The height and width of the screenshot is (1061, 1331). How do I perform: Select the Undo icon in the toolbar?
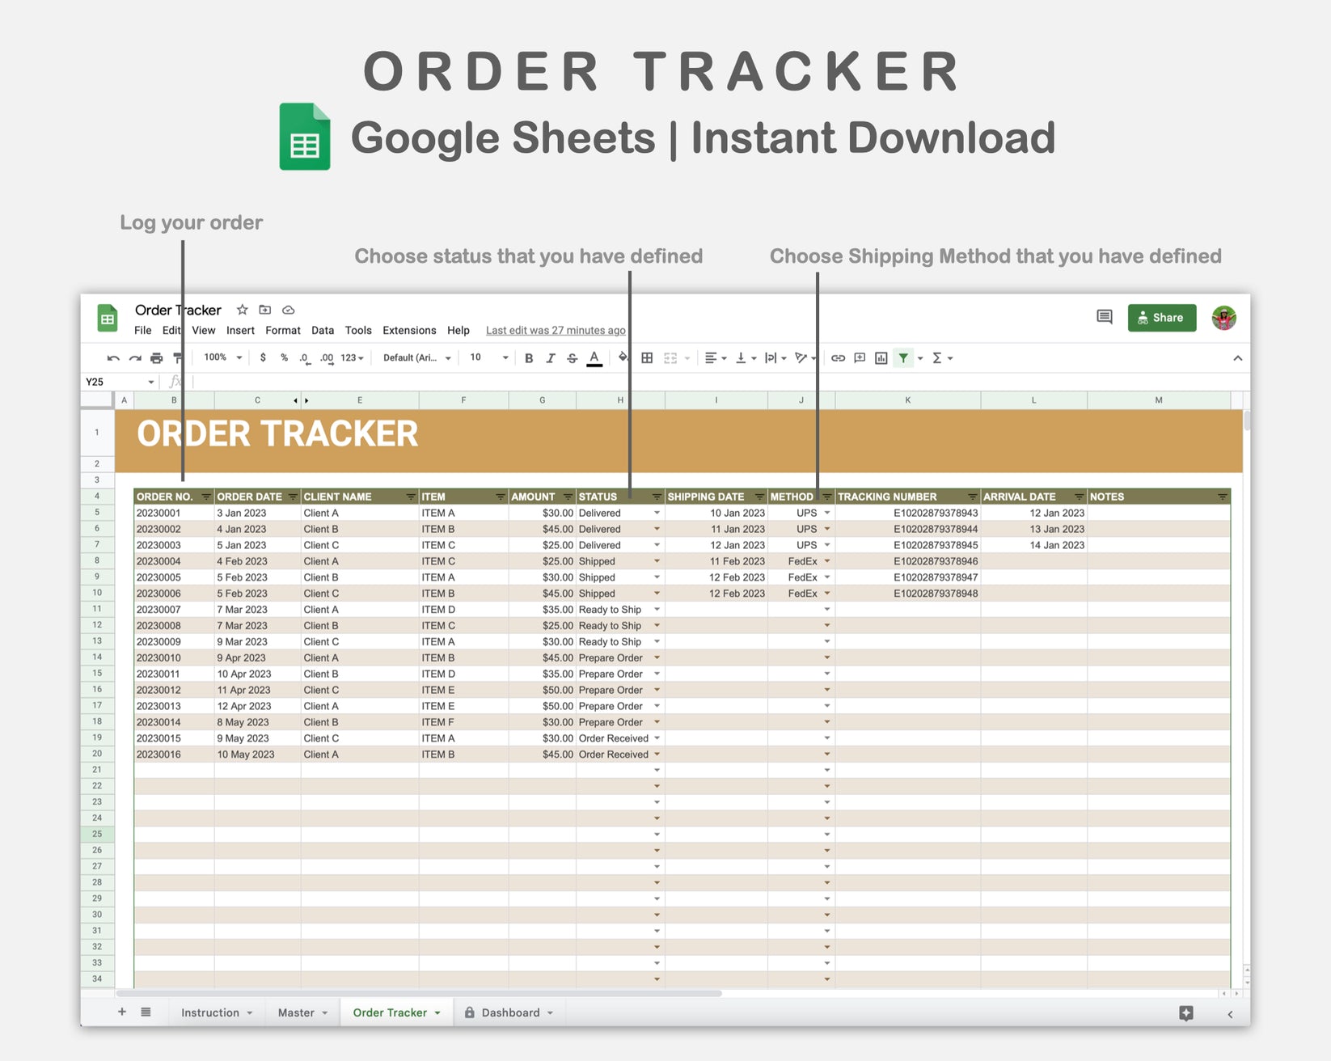pos(112,357)
